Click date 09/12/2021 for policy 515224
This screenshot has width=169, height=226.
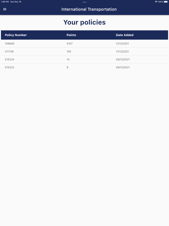[123, 59]
